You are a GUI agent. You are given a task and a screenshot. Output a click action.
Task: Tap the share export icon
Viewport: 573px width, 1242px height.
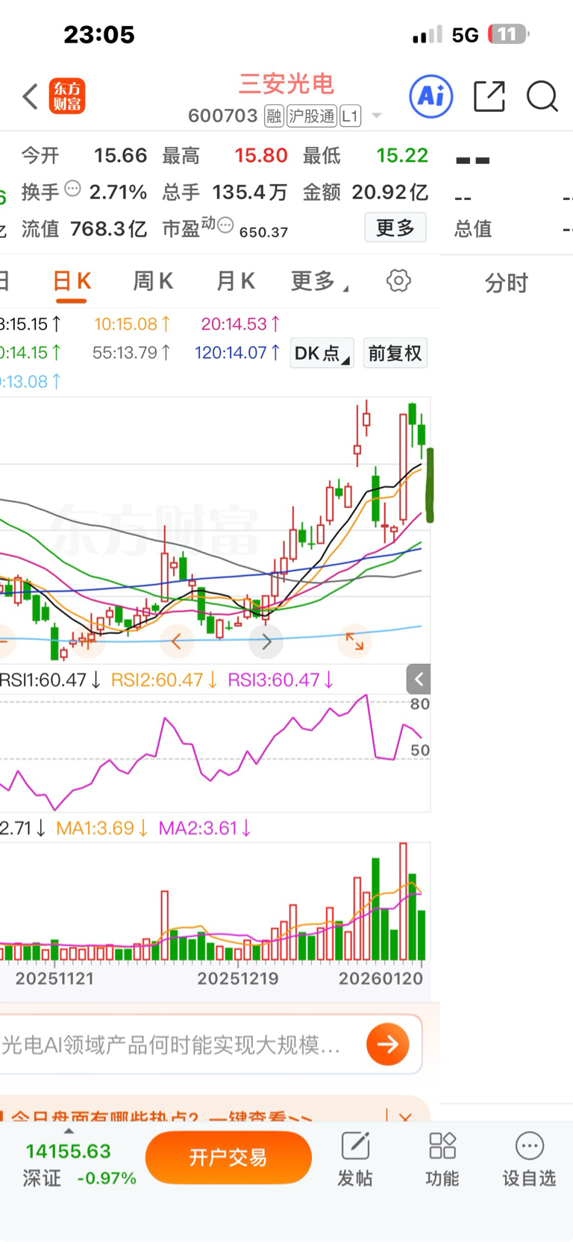(489, 96)
